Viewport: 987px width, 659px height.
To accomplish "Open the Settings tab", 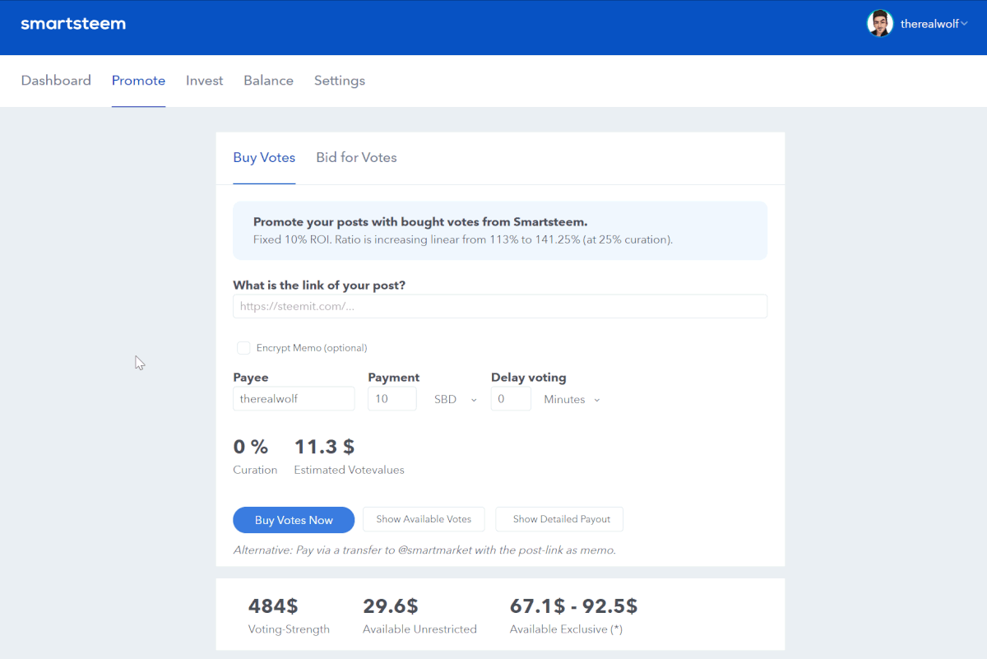I will [x=340, y=81].
